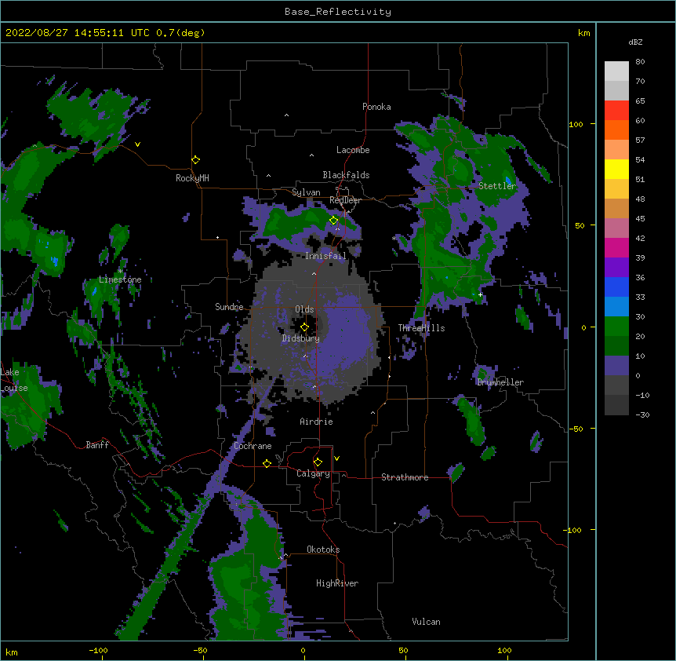The height and width of the screenshot is (661, 676).
Task: Click the Lake Louise label
Action: click(14, 380)
